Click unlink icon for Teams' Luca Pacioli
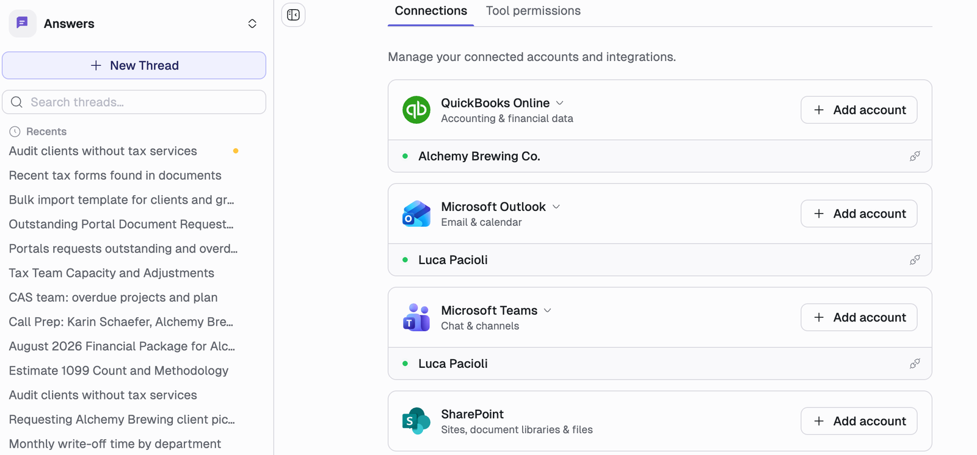The image size is (977, 455). click(915, 364)
